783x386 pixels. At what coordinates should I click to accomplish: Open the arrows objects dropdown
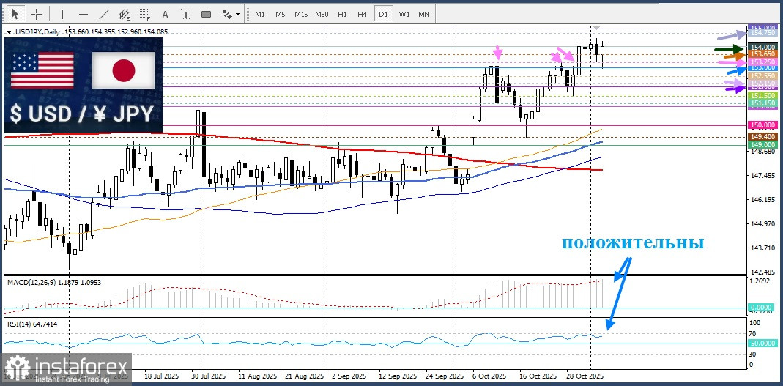point(230,14)
